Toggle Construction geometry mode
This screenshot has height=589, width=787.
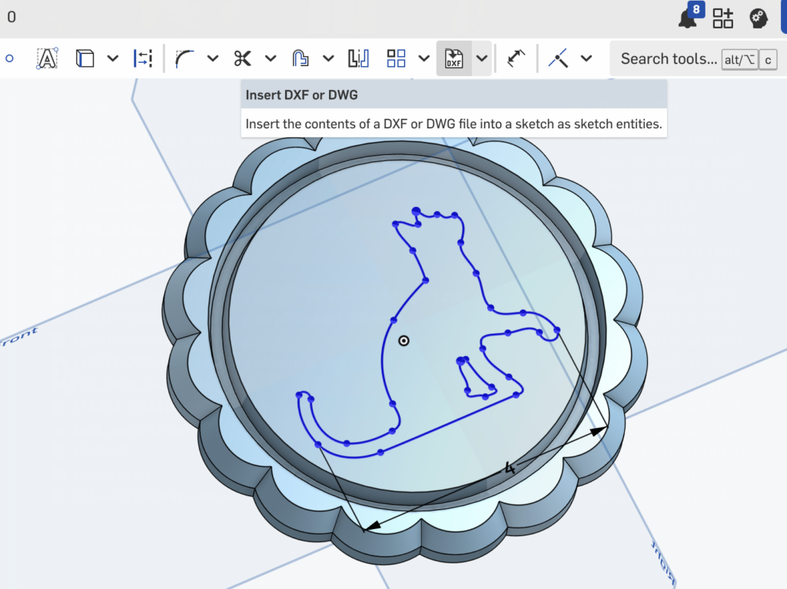[143, 58]
